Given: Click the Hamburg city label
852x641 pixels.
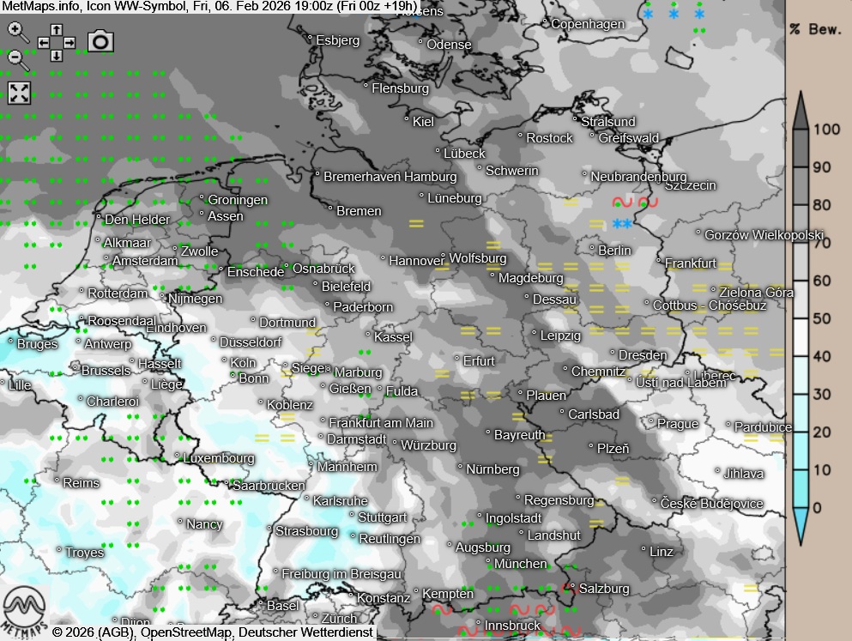Looking at the screenshot, I should (430, 177).
